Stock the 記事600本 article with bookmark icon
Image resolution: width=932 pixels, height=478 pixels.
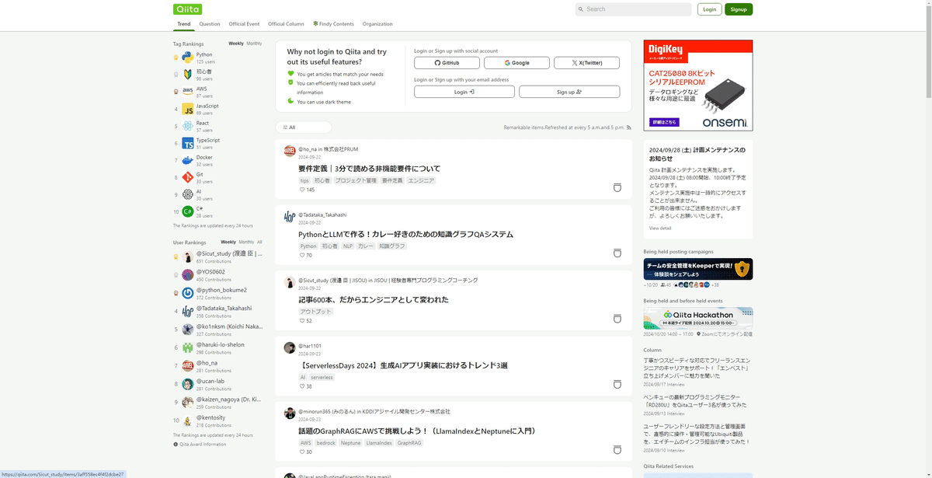617,319
